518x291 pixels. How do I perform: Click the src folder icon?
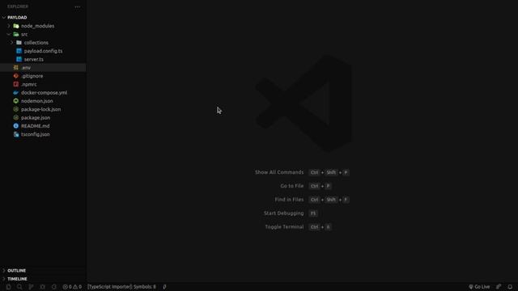[16, 34]
